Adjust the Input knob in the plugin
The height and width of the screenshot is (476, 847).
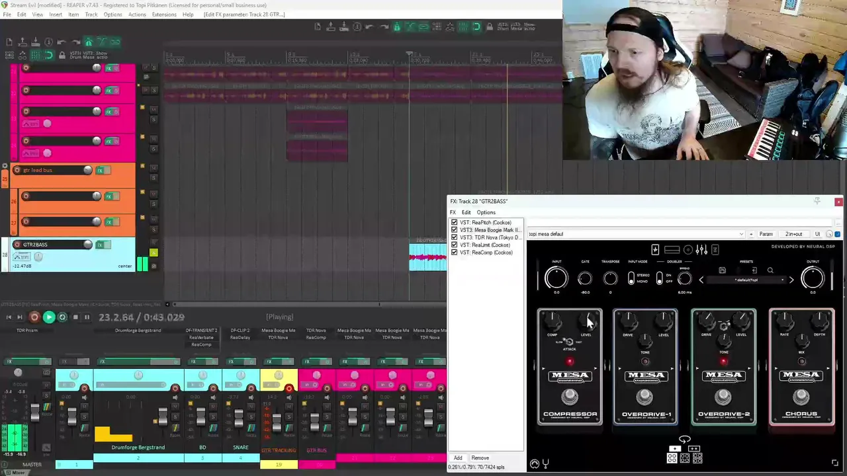[x=556, y=278]
